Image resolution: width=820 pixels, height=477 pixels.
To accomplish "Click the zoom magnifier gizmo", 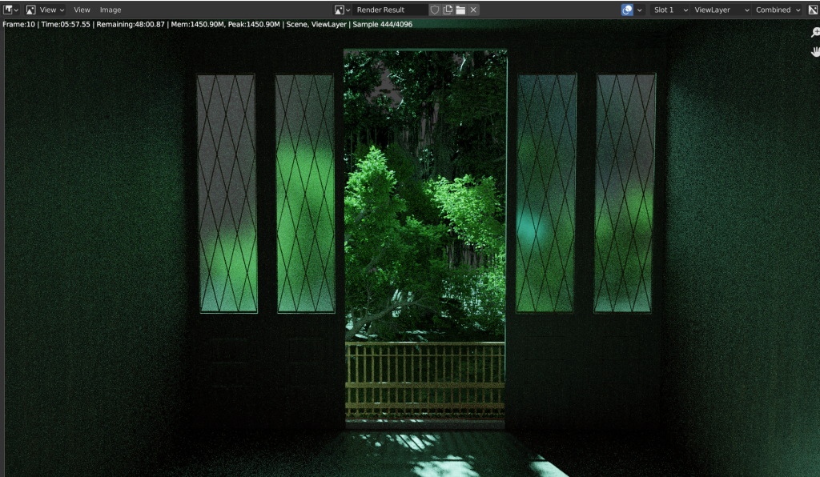I will (x=814, y=33).
